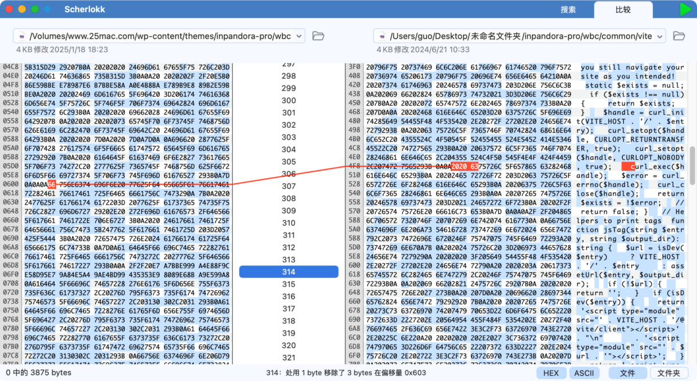Open the left path dropdown for /Volumes/www.25mac.com
Viewport: 697px width, 381px height.
[299, 36]
